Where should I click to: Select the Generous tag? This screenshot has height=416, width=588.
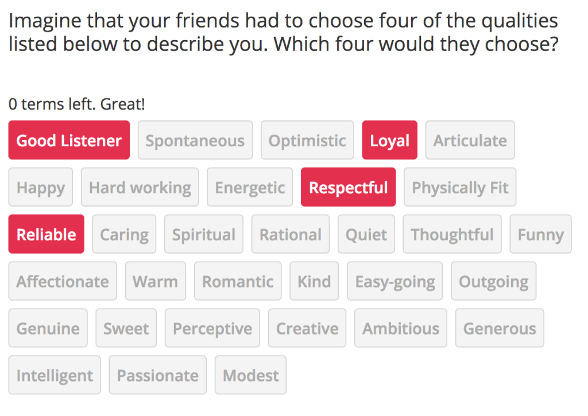500,329
